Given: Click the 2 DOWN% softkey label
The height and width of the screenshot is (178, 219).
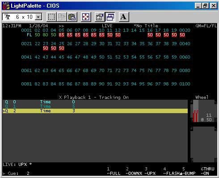Looking at the screenshot, I should (x=134, y=171).
